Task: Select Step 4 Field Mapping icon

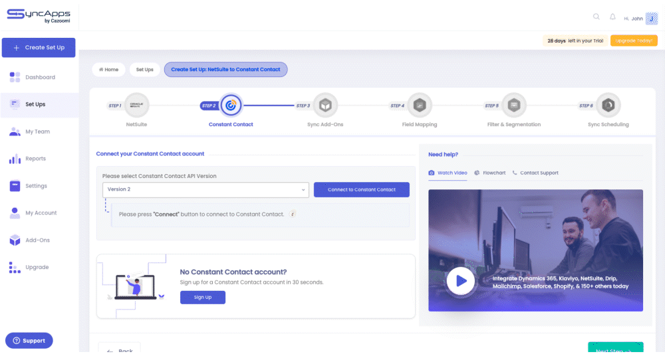Action: [x=420, y=105]
